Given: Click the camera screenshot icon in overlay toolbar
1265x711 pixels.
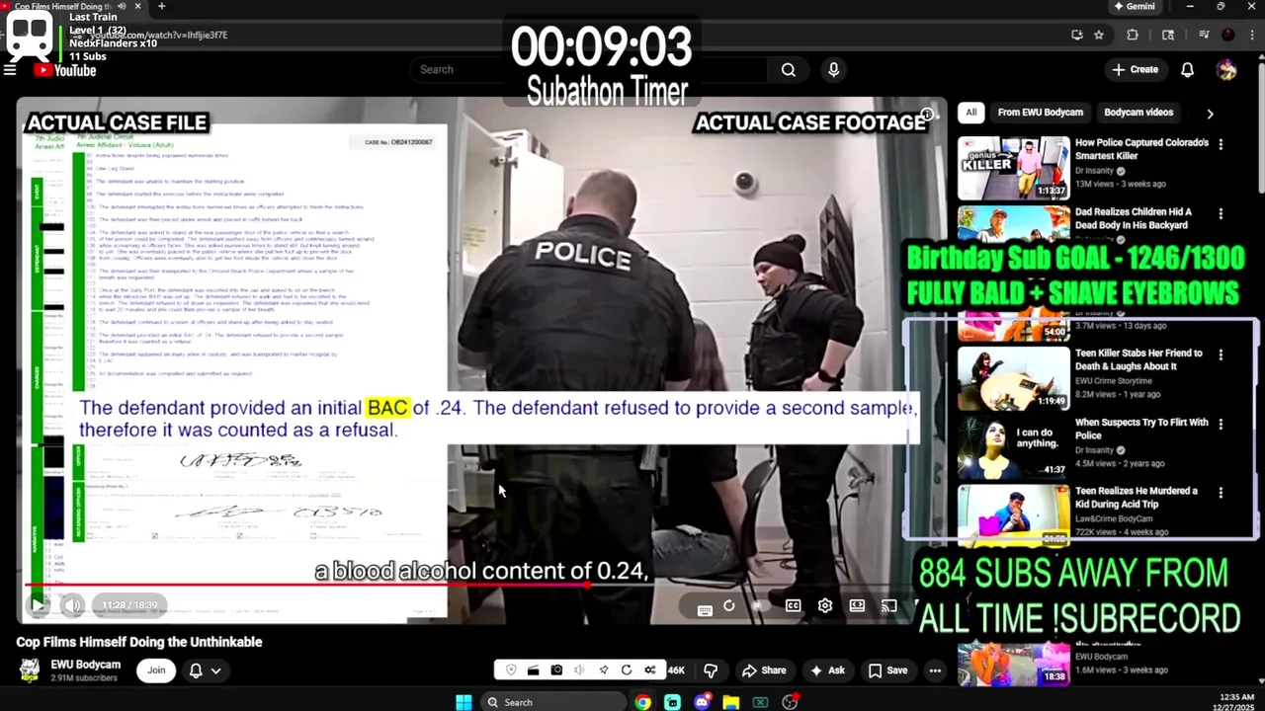Looking at the screenshot, I should pos(556,671).
